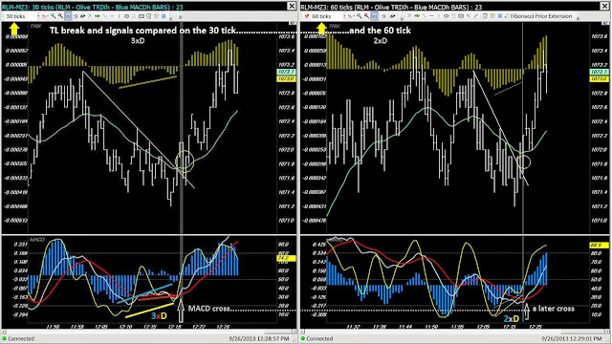Click blue square icon in 60 tick toolbar
This screenshot has height=344, width=612.
[x=499, y=16]
